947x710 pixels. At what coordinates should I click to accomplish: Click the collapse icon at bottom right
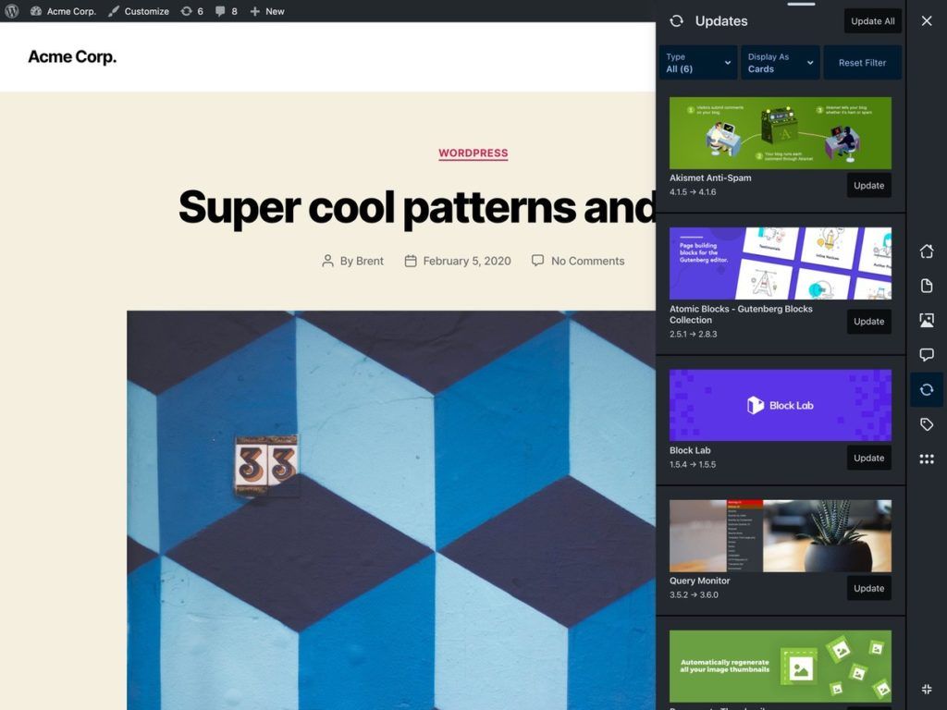[927, 689]
